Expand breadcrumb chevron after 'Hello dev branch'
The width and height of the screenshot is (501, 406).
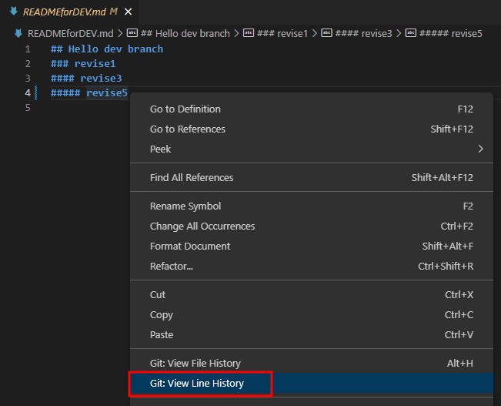(x=236, y=33)
